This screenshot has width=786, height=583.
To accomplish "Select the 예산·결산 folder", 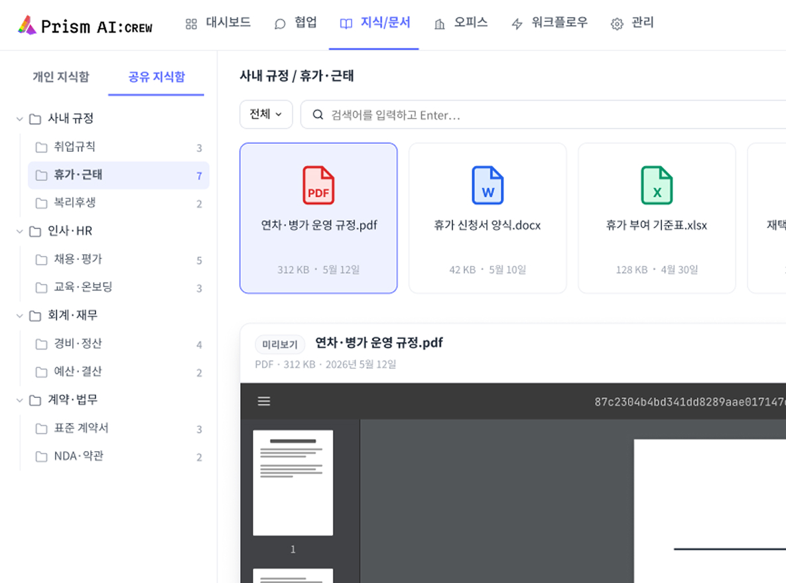I will (x=118, y=372).
